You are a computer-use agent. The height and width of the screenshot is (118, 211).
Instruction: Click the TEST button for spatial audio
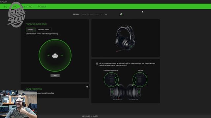tap(55, 75)
